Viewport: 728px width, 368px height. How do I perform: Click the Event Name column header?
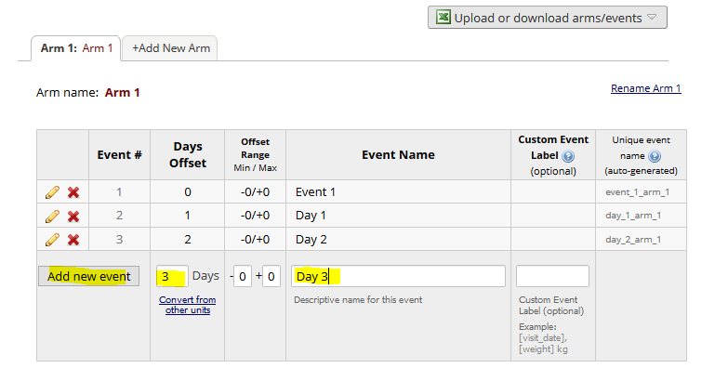click(398, 154)
